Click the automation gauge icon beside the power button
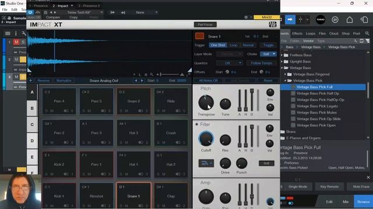The height and width of the screenshot is (209, 373). coord(38,12)
